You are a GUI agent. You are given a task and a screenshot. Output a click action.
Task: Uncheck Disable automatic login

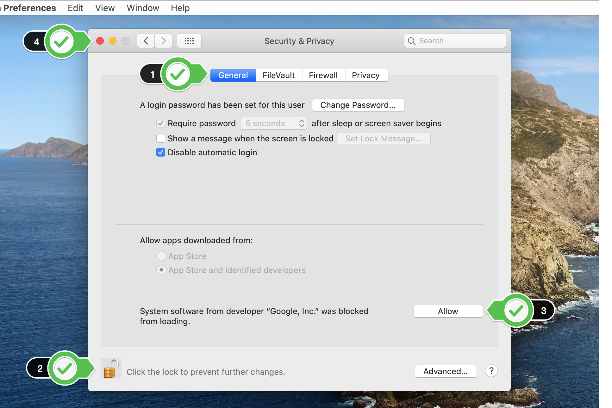[x=161, y=152]
